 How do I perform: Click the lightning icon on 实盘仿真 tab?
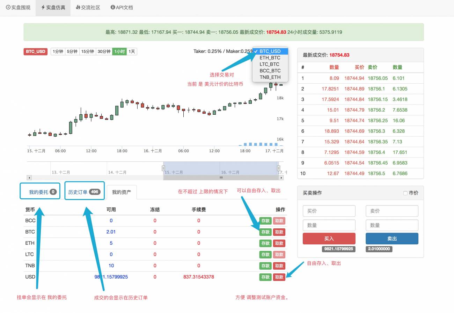click(42, 7)
